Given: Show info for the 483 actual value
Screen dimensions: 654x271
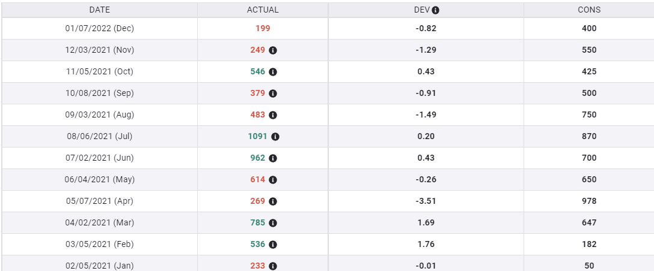Looking at the screenshot, I should [x=273, y=115].
